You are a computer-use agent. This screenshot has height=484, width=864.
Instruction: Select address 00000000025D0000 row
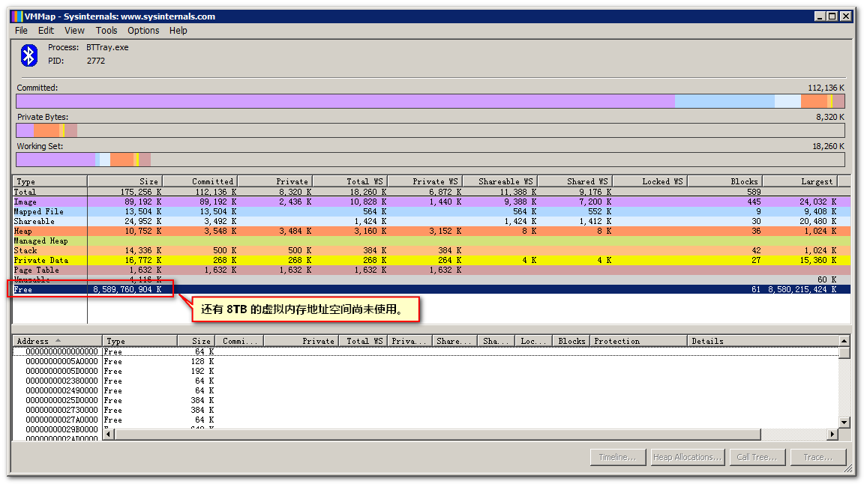pos(424,401)
